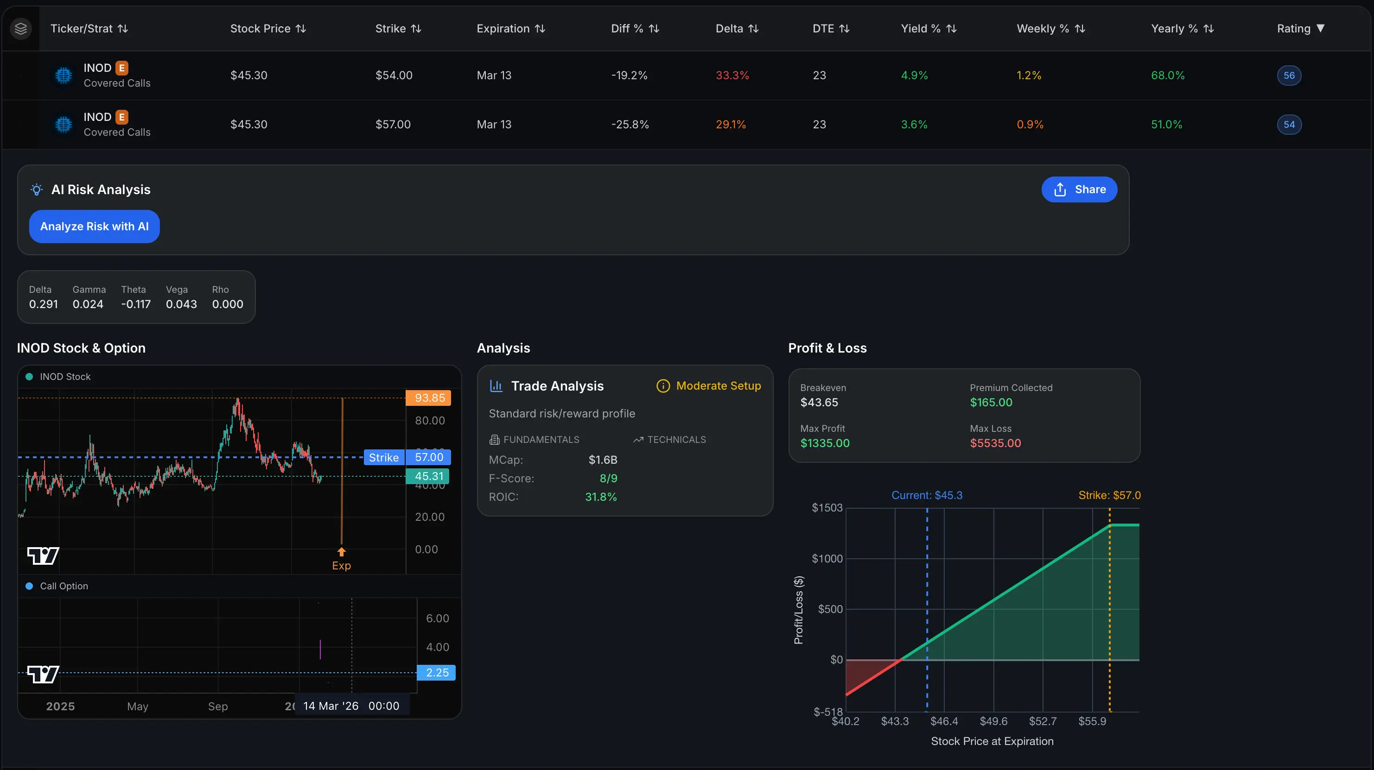The height and width of the screenshot is (770, 1374).
Task: Select the INOD $57.00 strike row ticker
Action: tap(97, 117)
